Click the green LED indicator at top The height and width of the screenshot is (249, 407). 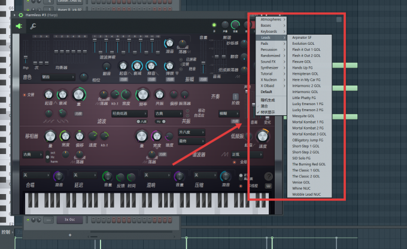tap(214, 25)
